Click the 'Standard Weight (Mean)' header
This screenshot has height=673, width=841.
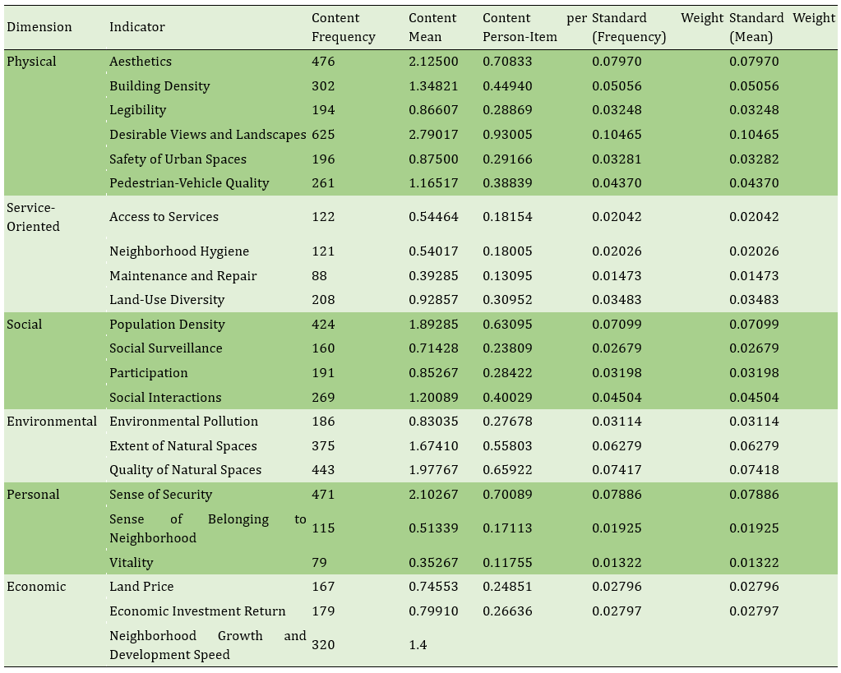pyautogui.click(x=782, y=27)
